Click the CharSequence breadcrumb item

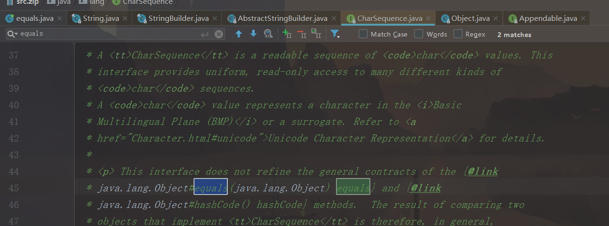(x=142, y=2)
